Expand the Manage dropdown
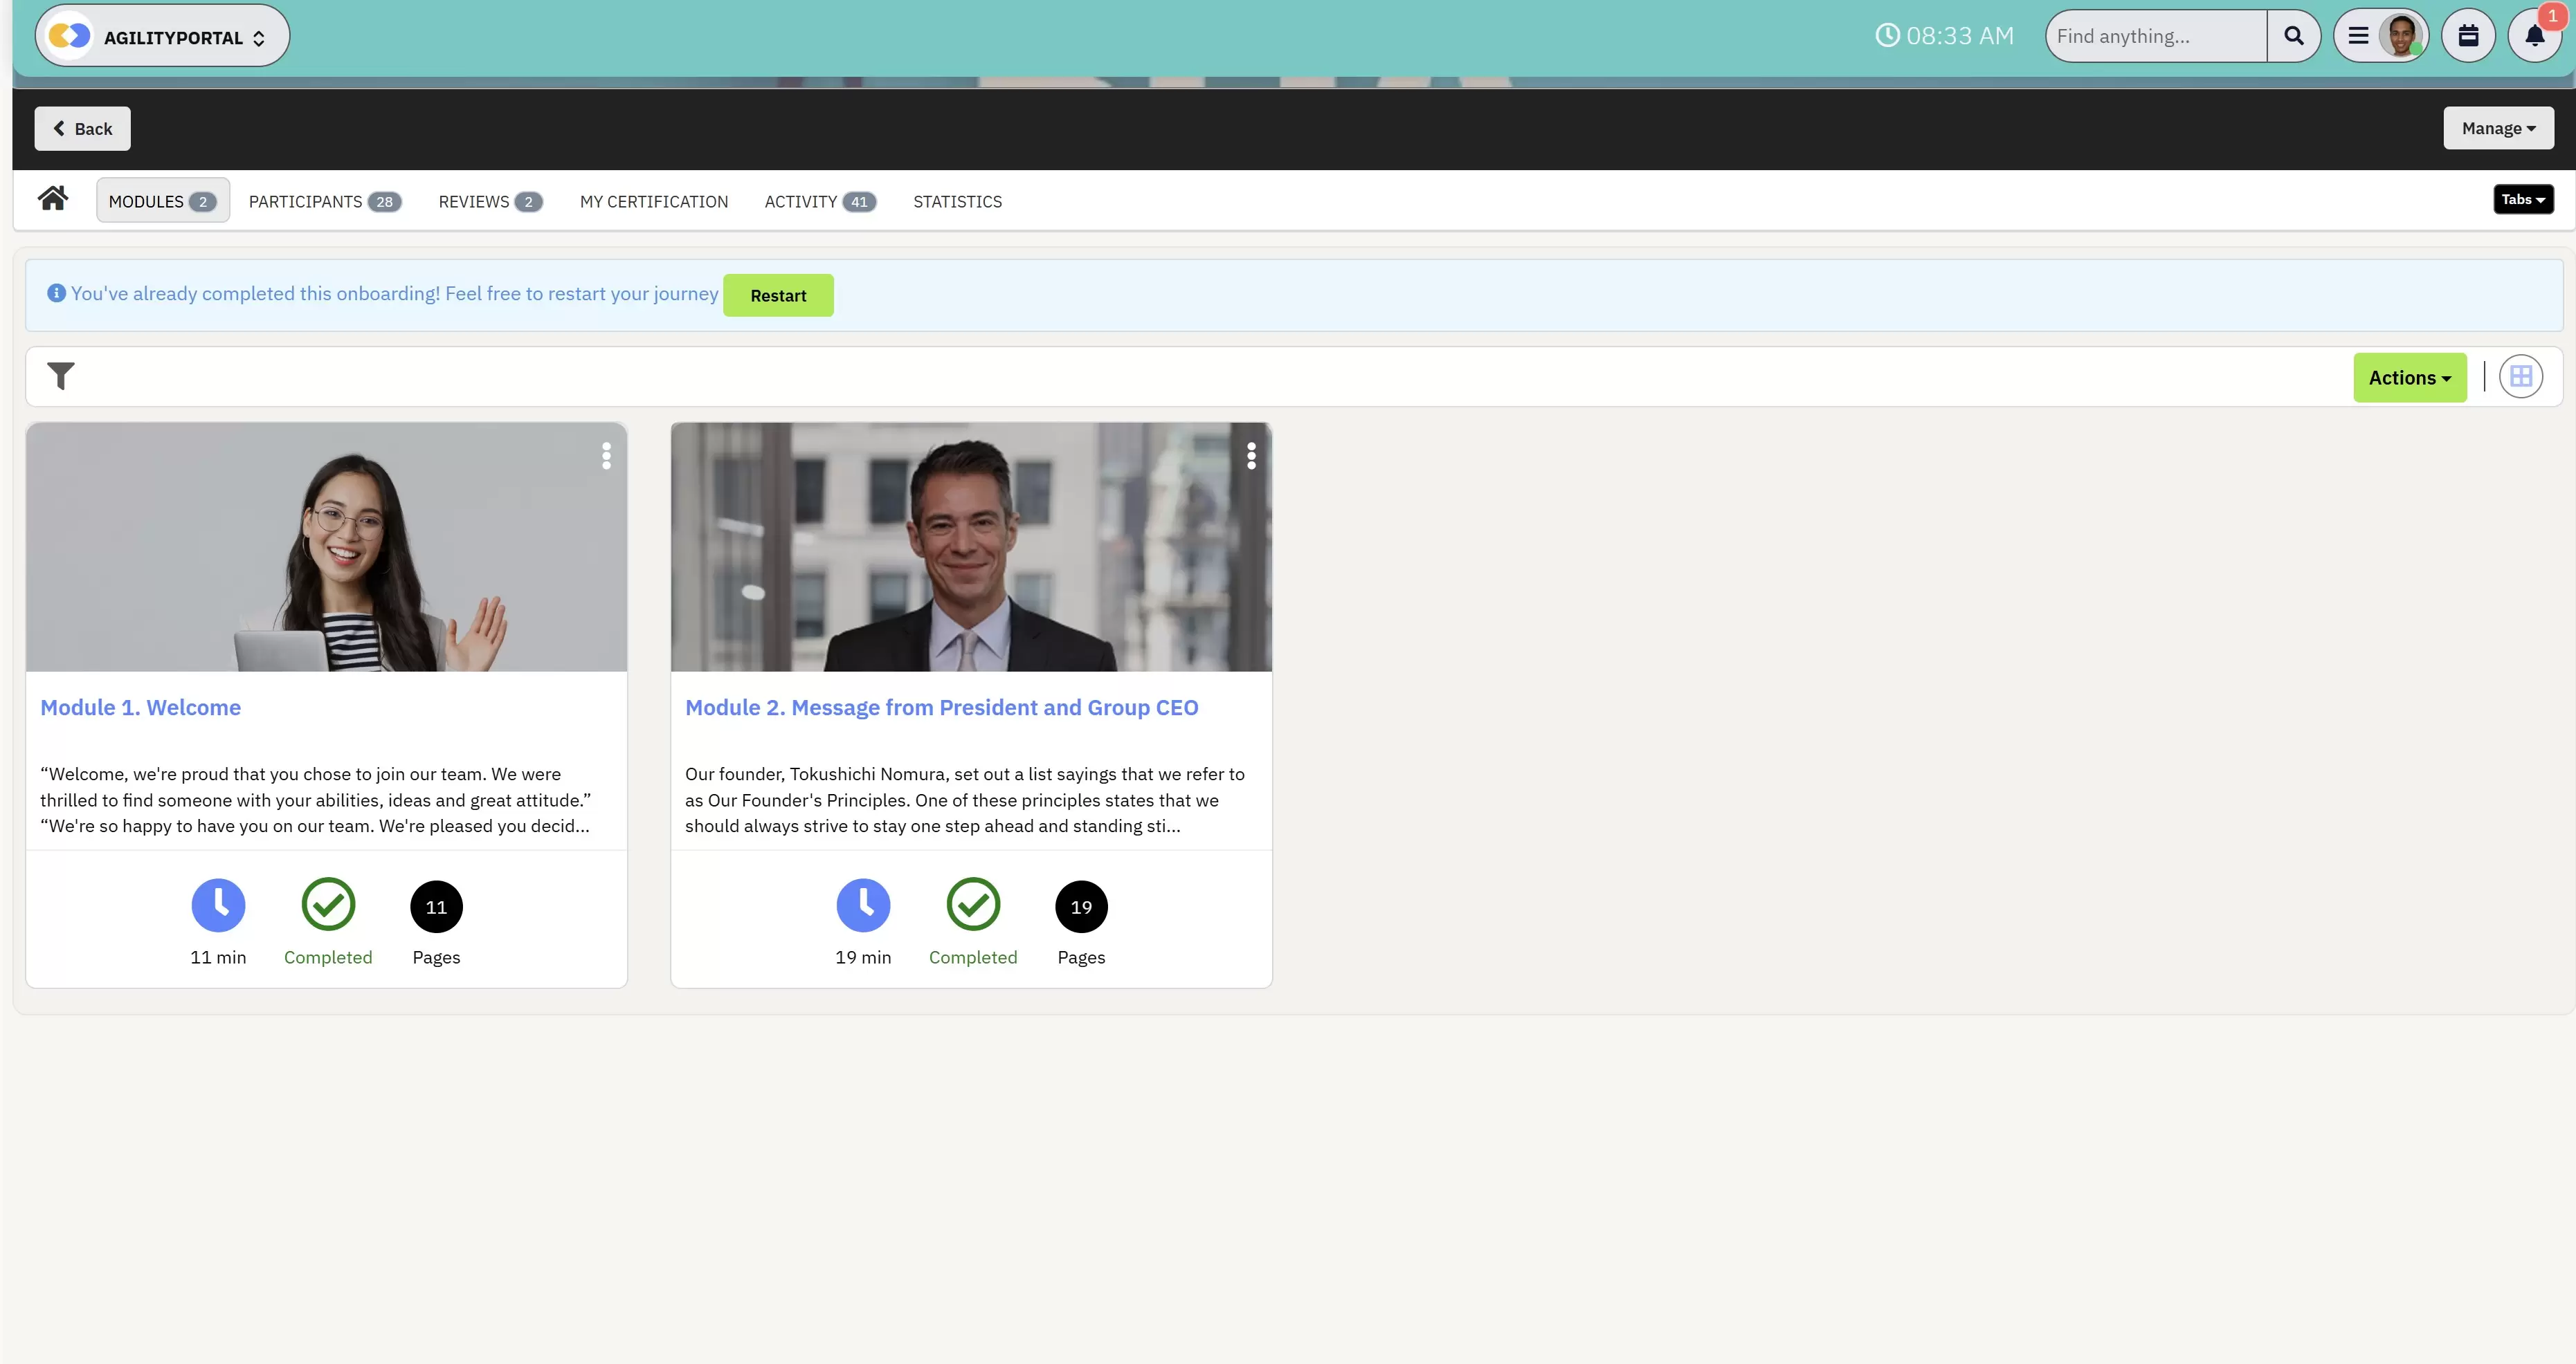 pos(2498,128)
